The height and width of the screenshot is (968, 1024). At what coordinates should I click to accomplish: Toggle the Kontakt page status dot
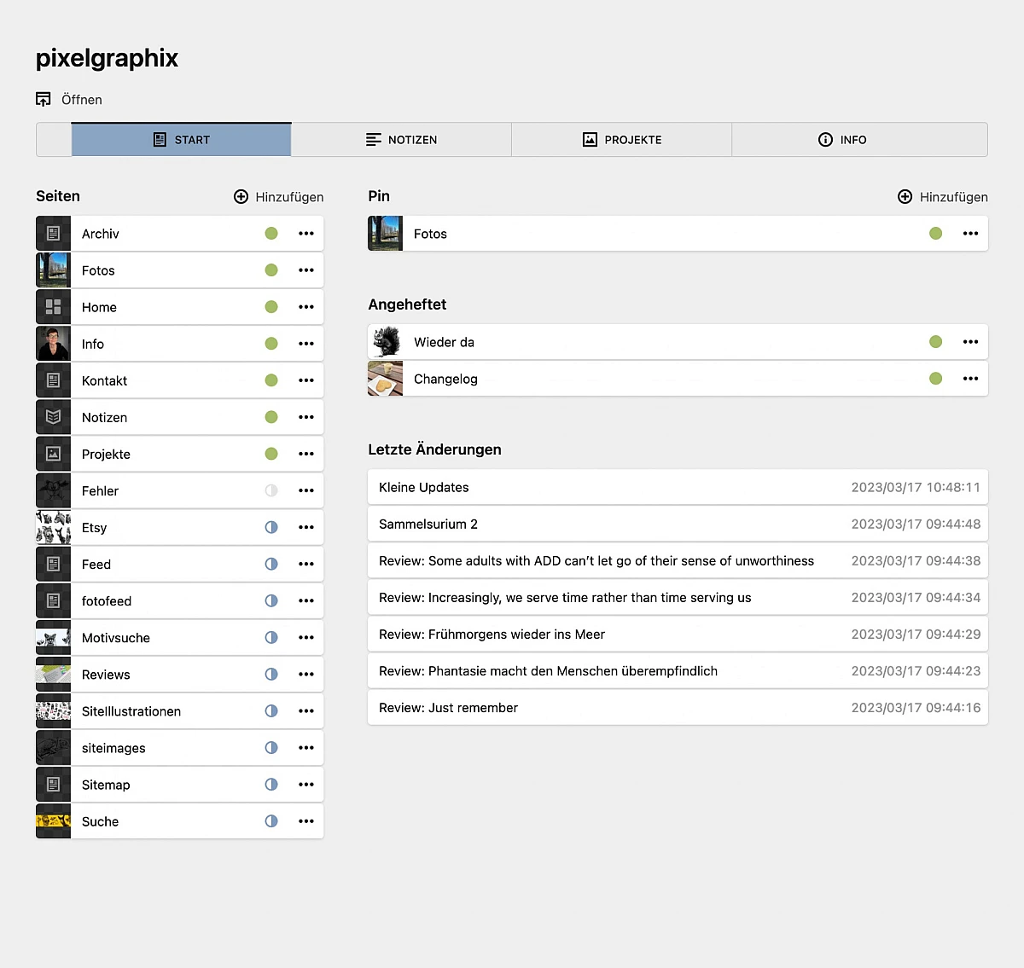(271, 380)
